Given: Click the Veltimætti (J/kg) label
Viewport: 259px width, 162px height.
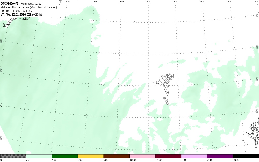Looking at the screenshot, I should pos(32,4).
